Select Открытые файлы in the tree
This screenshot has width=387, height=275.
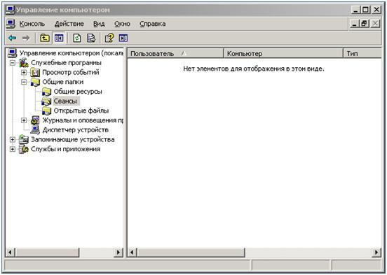pyautogui.click(x=81, y=111)
